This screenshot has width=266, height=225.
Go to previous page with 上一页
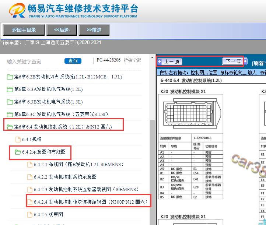click(x=172, y=61)
